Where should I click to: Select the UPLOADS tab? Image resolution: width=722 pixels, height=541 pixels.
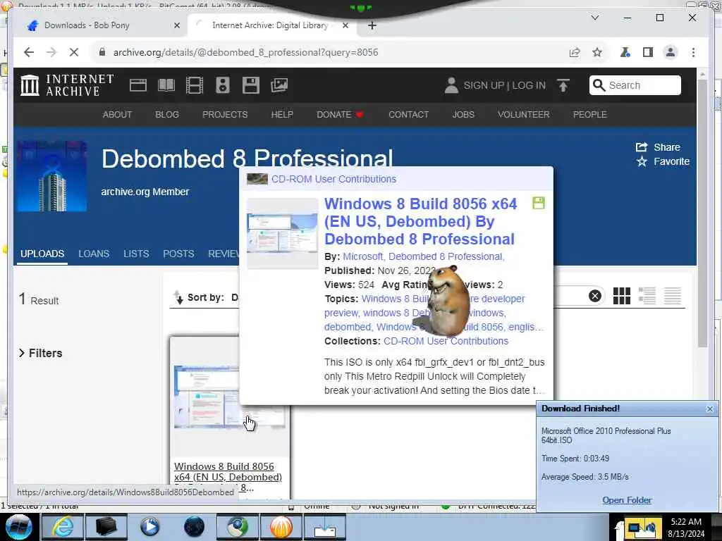[42, 254]
